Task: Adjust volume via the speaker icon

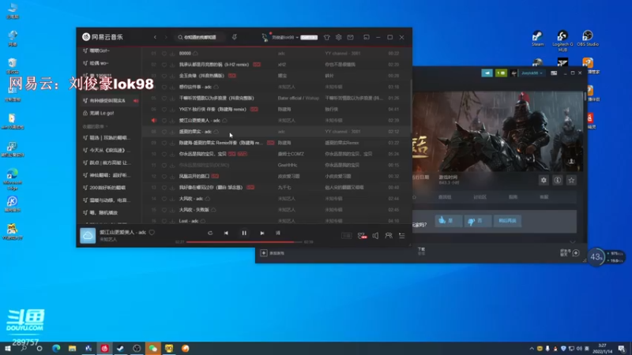Action: click(375, 236)
